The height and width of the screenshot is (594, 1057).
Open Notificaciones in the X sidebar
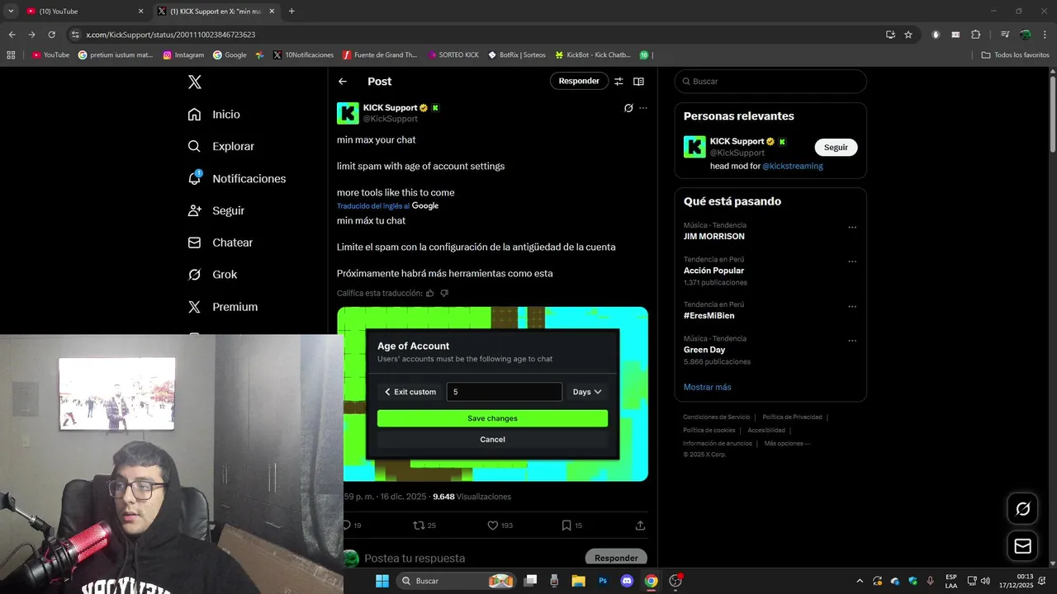236,179
